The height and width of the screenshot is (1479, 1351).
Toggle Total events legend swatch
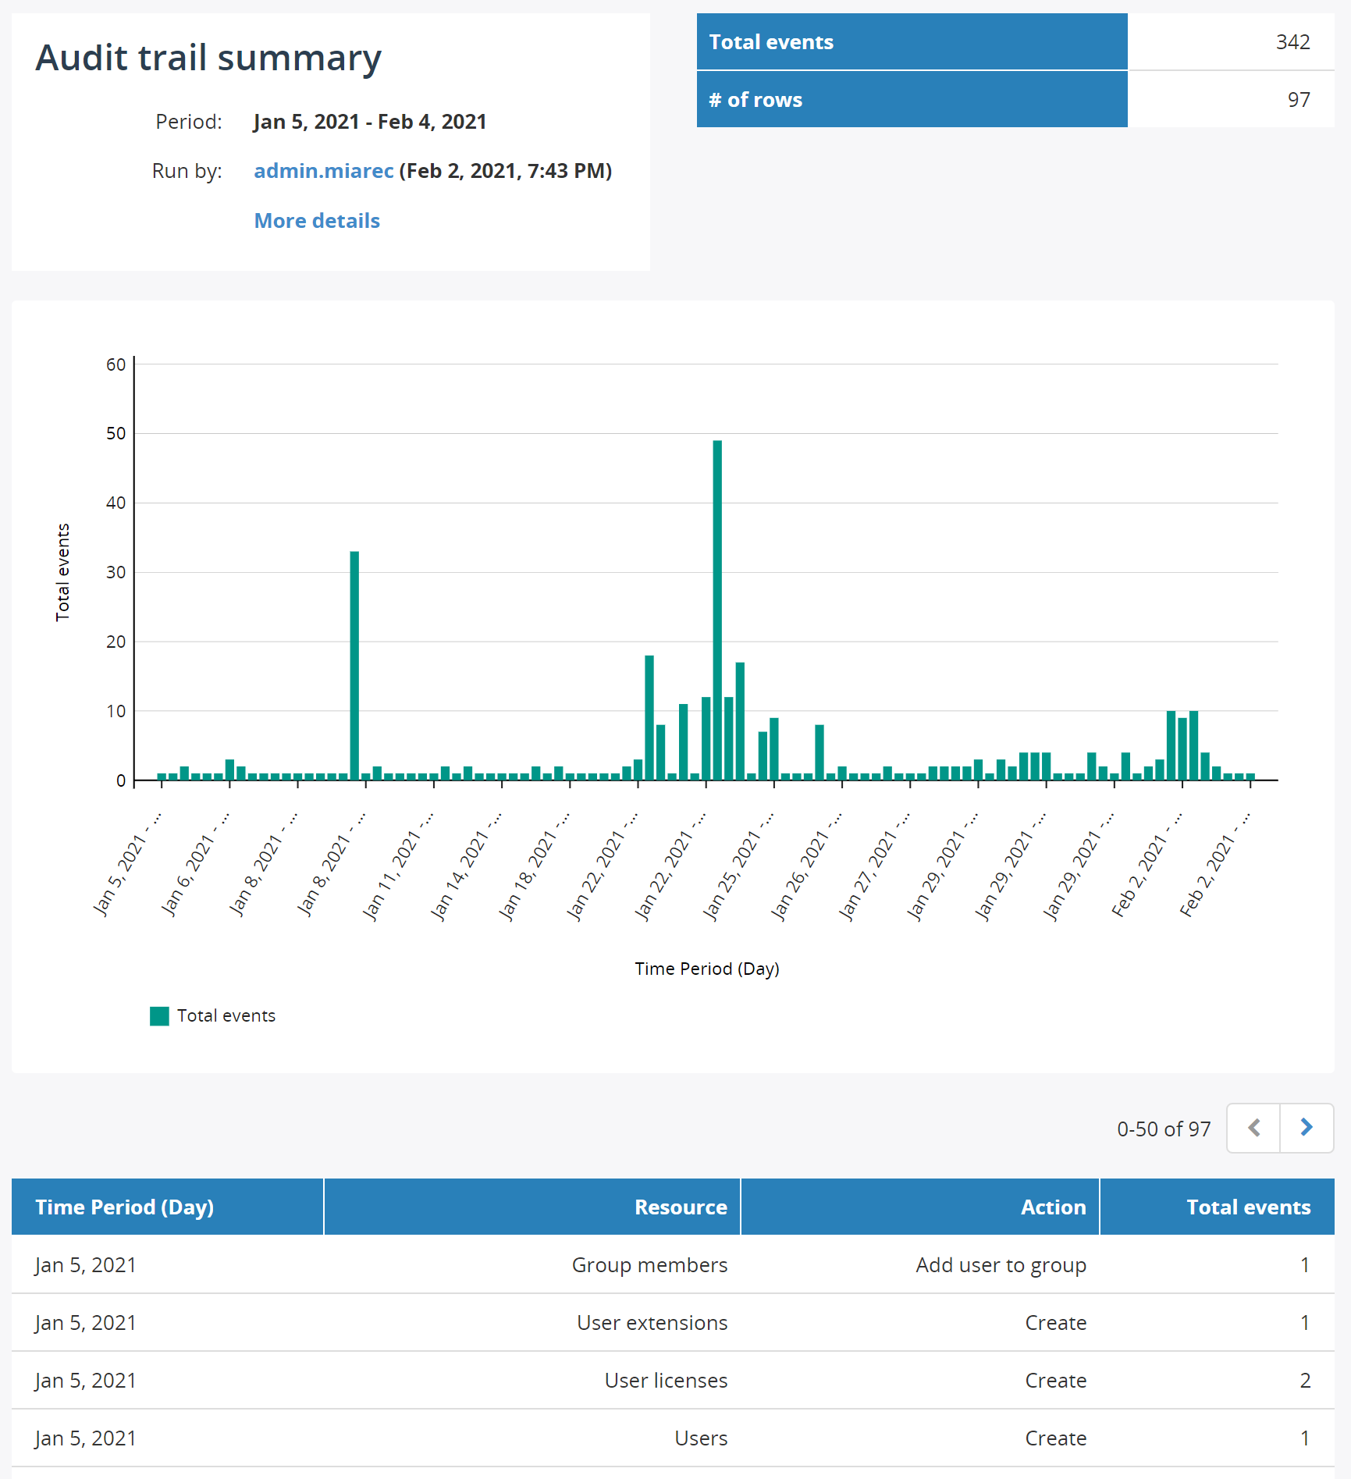tap(159, 1015)
